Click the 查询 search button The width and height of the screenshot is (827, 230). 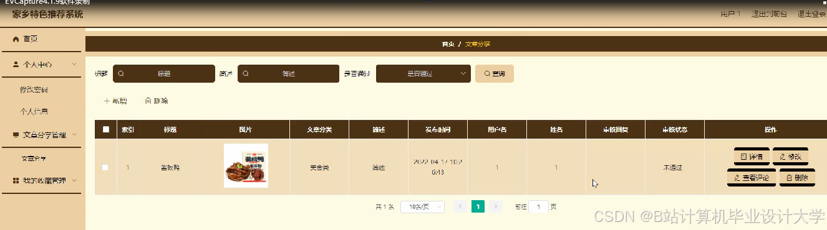coord(495,73)
